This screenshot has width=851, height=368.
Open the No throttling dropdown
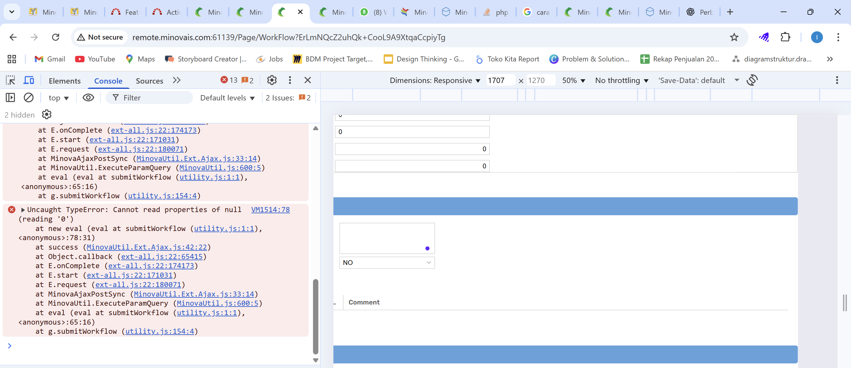point(621,81)
